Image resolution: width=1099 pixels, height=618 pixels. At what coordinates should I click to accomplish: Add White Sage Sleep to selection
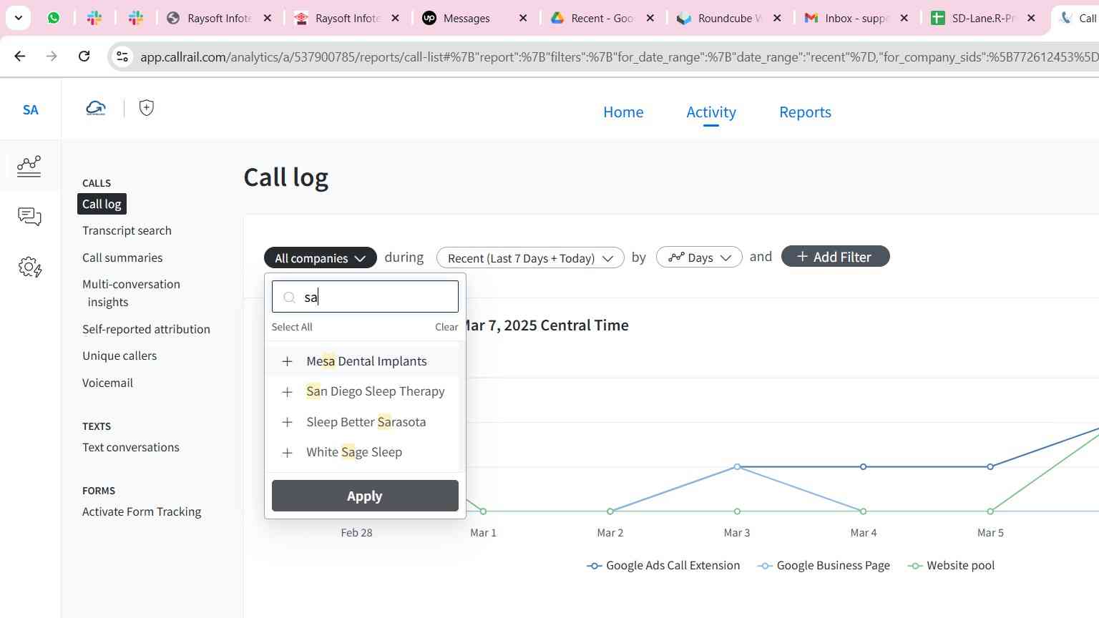361,452
